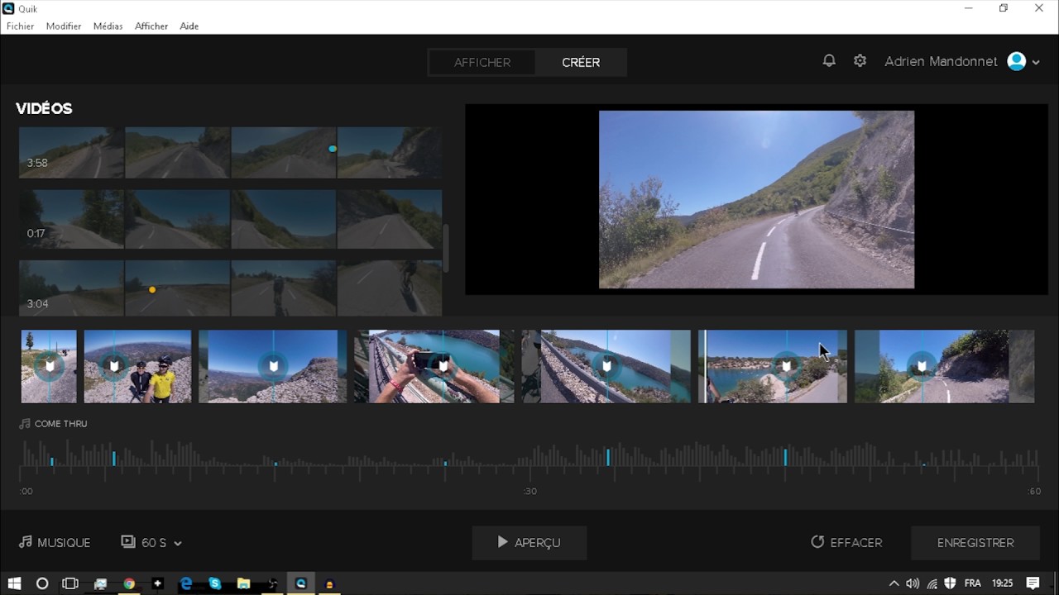
Task: Click the blue user avatar icon
Action: tap(1017, 61)
